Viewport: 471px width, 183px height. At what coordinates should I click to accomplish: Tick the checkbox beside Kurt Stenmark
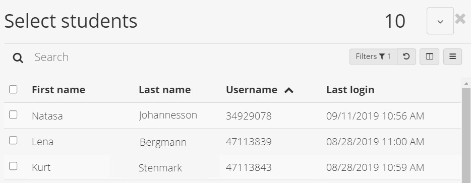coord(13,166)
